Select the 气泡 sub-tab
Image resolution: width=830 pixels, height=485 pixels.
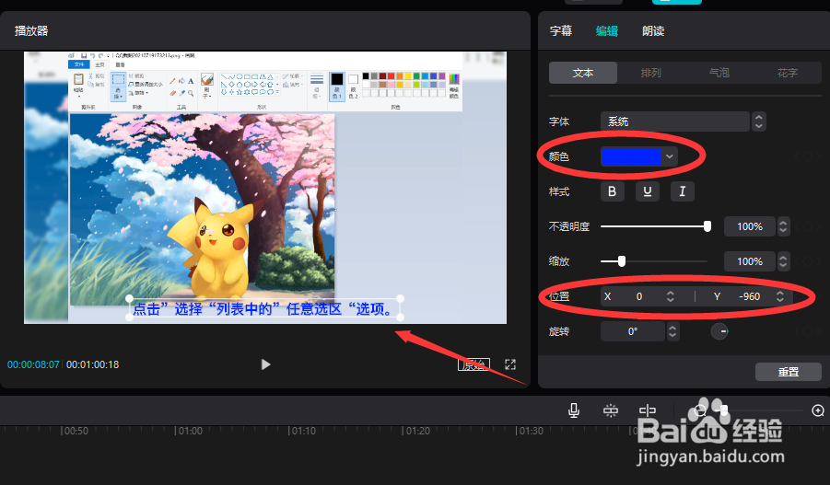coord(719,73)
